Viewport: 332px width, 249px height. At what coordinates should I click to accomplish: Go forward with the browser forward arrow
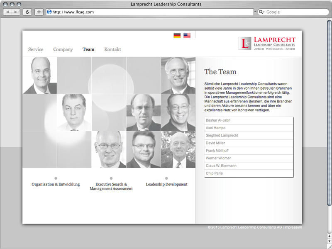coord(16,12)
